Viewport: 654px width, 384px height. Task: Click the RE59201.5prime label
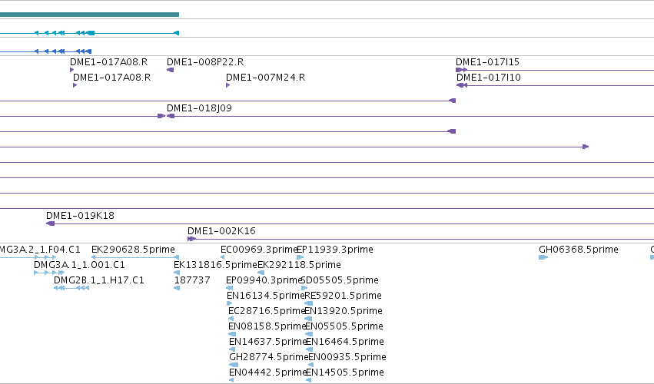click(343, 296)
